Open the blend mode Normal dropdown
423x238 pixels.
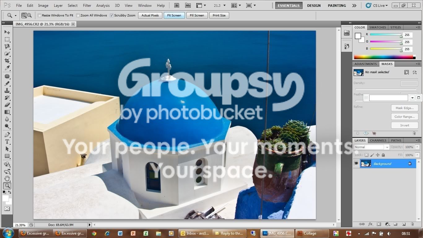click(371, 147)
